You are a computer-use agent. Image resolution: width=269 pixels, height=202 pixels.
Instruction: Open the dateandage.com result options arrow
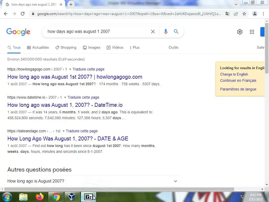(x=64, y=131)
